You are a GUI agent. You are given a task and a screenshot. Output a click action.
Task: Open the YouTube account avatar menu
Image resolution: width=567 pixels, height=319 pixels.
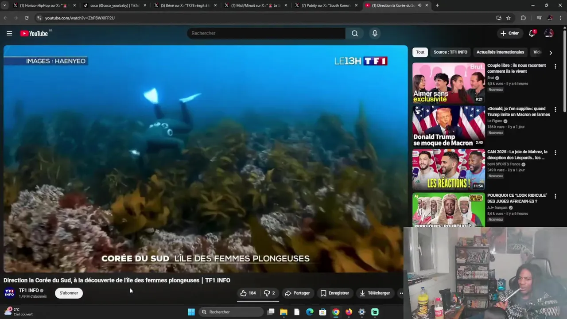(548, 33)
